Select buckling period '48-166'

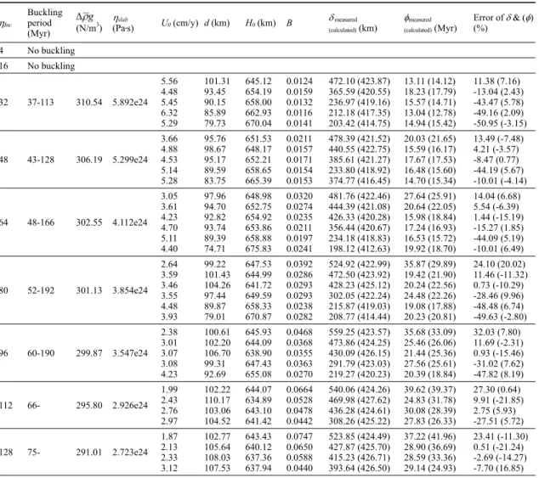point(41,222)
